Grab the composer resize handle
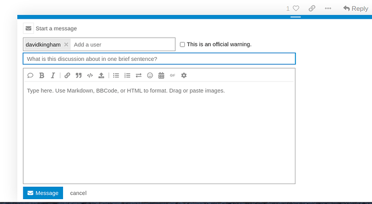 click(x=295, y=17)
